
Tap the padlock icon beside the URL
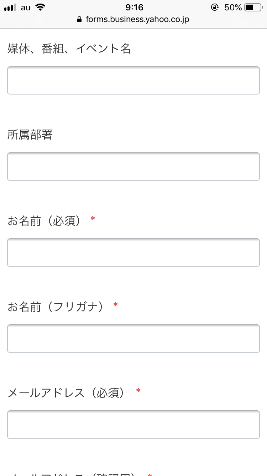coord(79,20)
